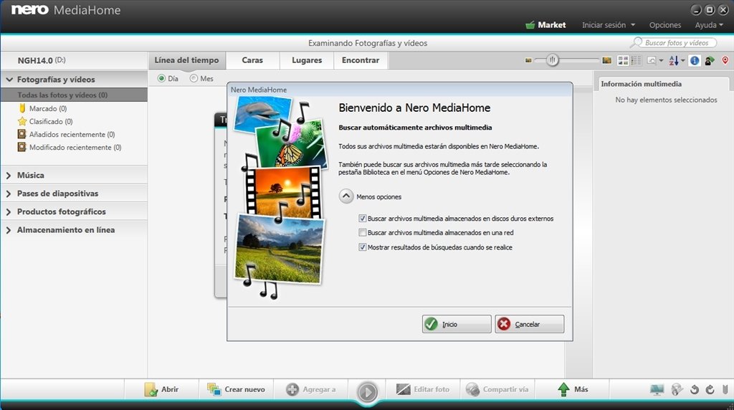
Task: Select Añadidos recientemente (0) in sidebar
Action: click(x=72, y=134)
